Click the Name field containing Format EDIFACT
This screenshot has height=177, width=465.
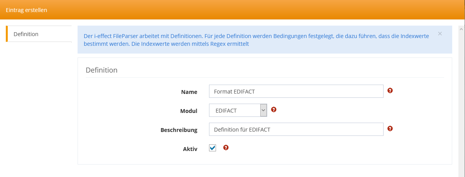[x=296, y=92]
